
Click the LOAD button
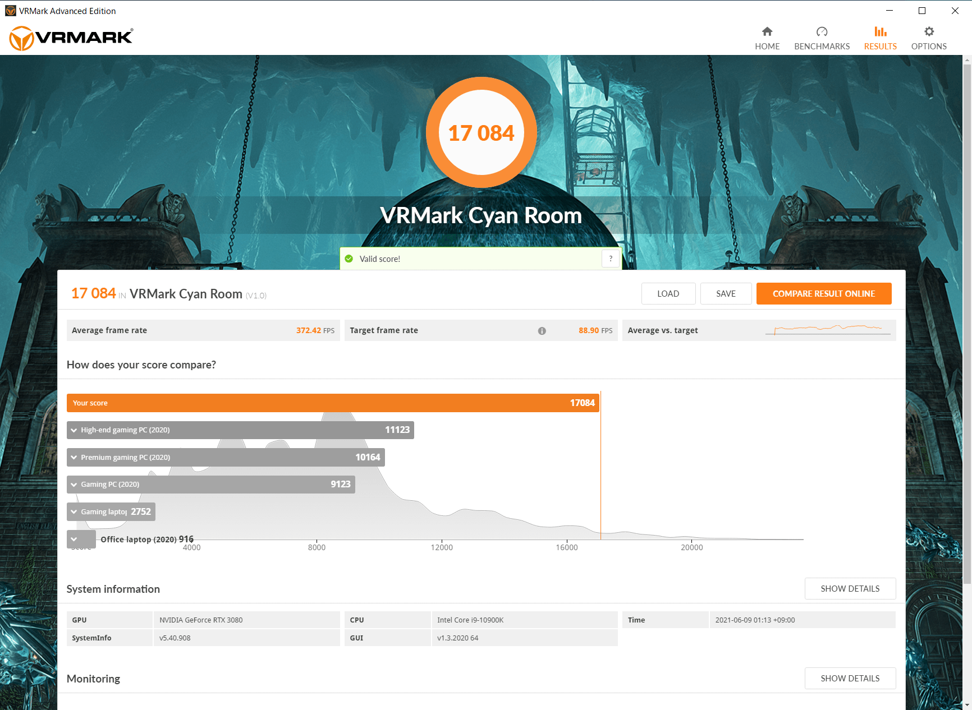[x=668, y=294]
